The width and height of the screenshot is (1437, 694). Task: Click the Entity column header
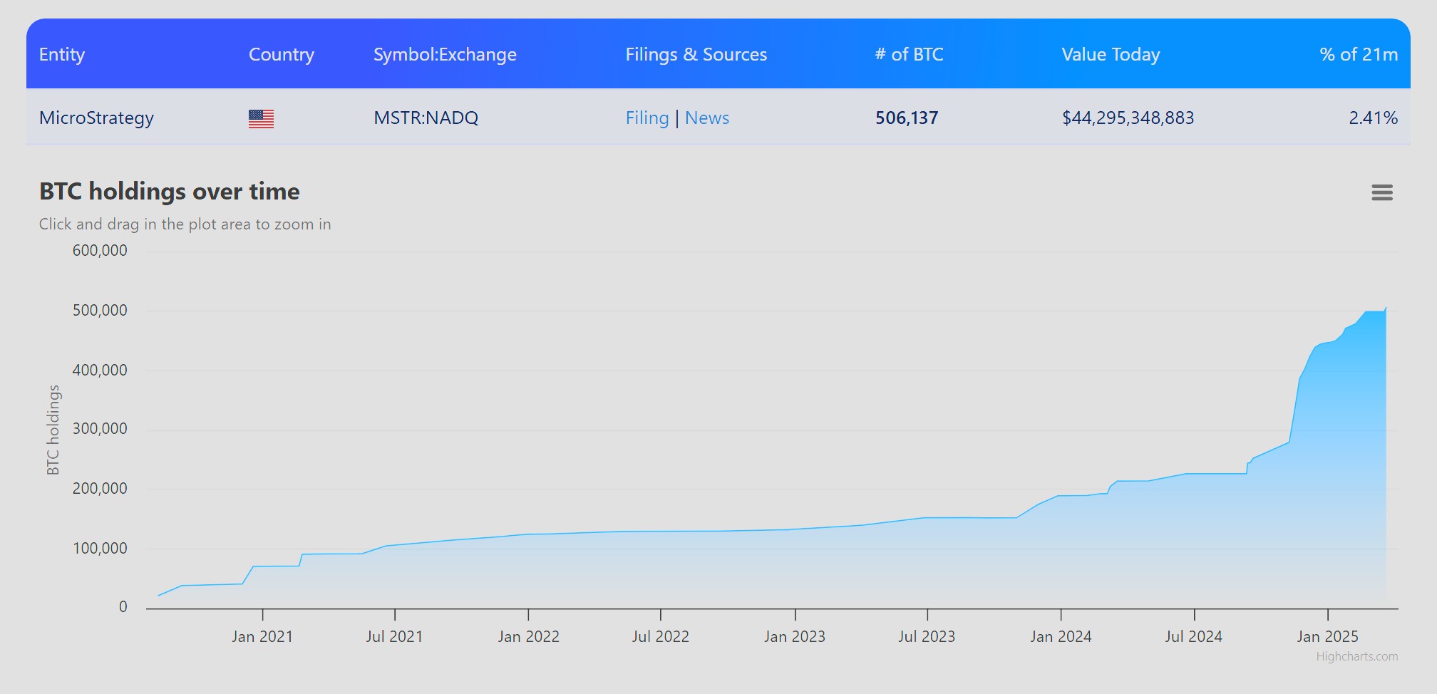(62, 54)
